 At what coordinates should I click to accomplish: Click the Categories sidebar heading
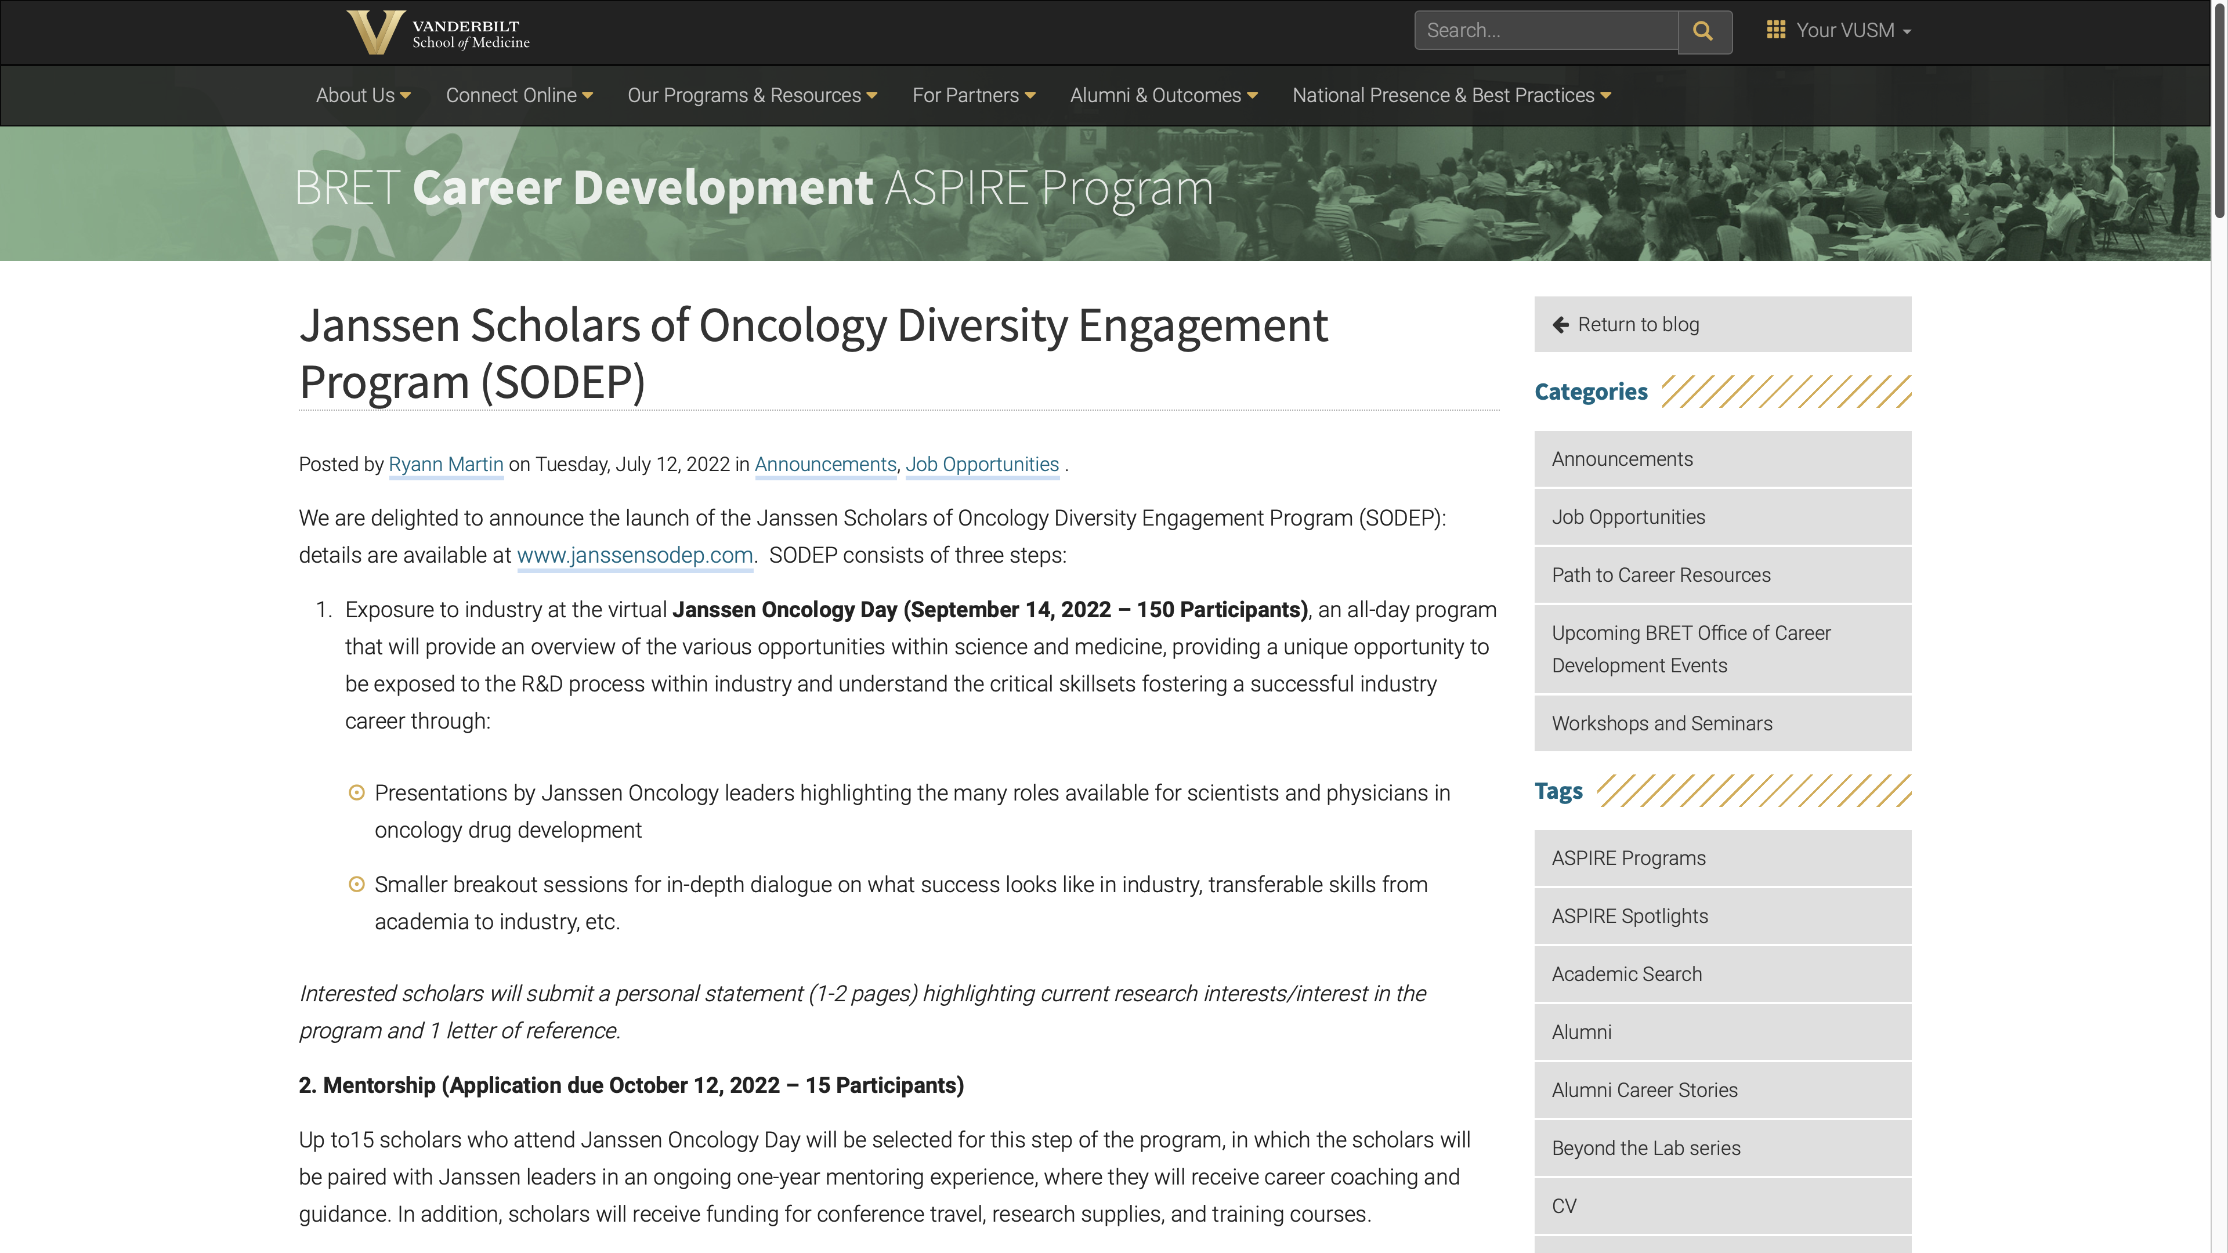[x=1590, y=392]
